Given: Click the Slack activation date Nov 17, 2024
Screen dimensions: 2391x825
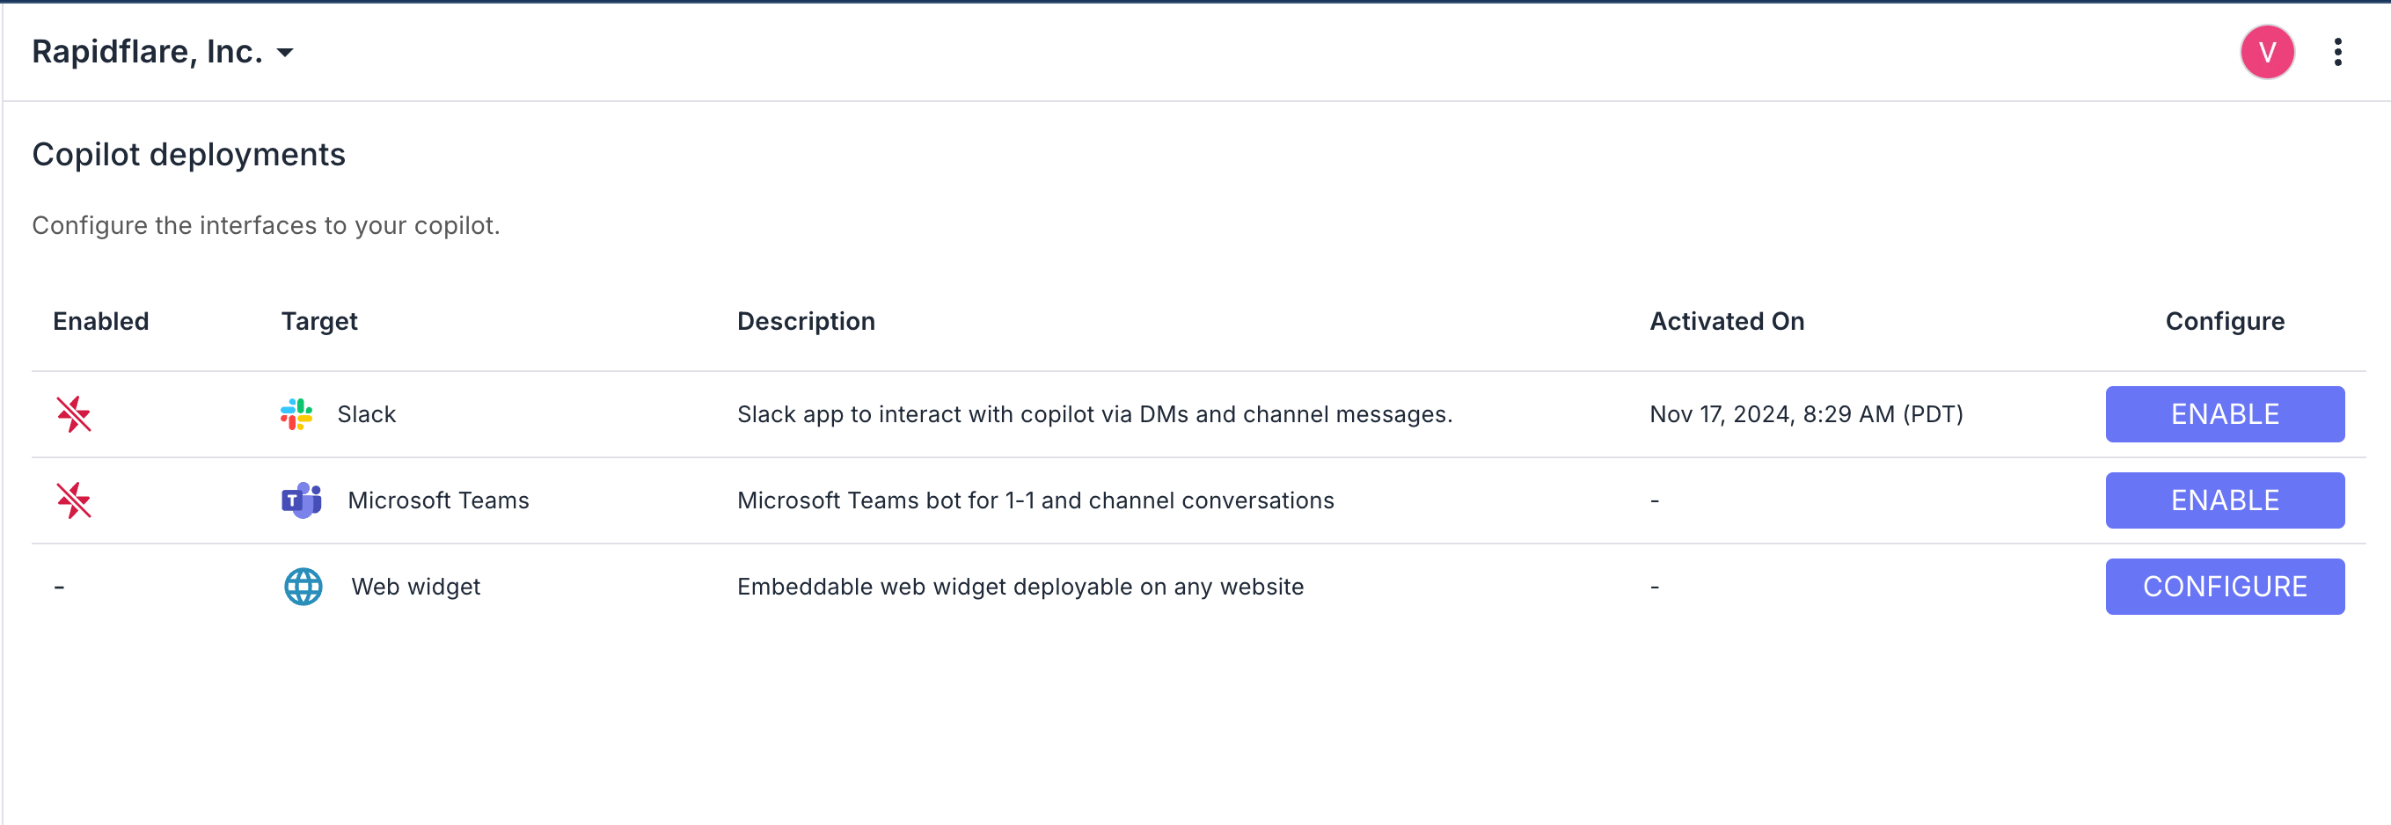Looking at the screenshot, I should tap(1805, 414).
